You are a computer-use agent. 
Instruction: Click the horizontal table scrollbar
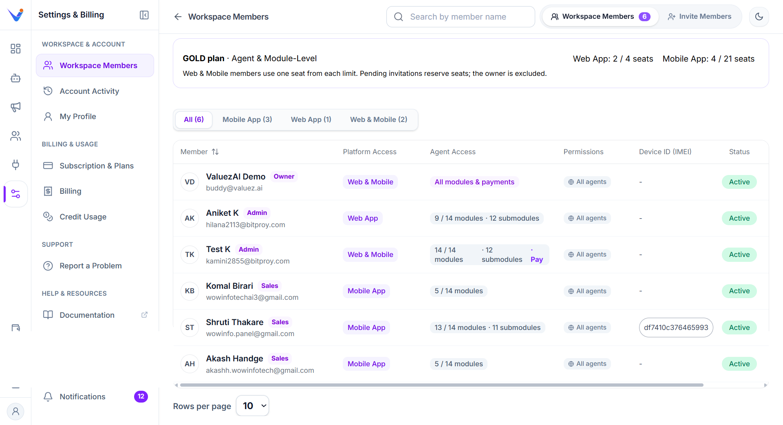(x=441, y=385)
